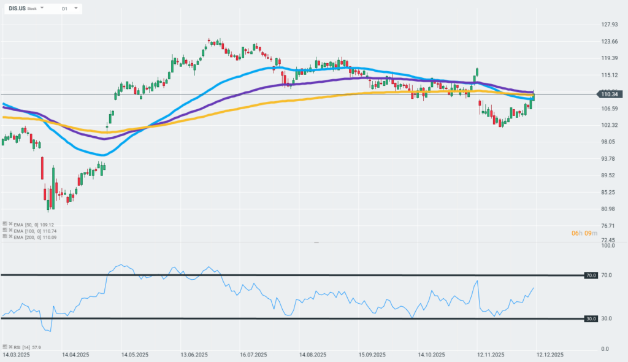The image size is (628, 362).
Task: Open settings icon for EMA 200 indicator
Action: click(5, 236)
